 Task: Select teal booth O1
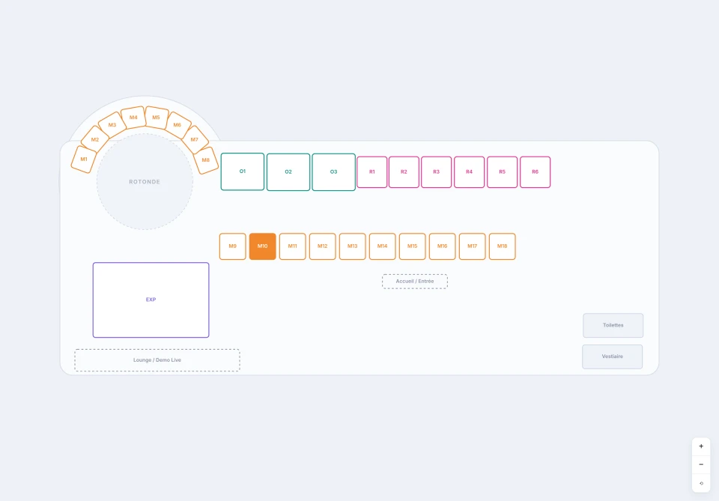click(x=243, y=171)
